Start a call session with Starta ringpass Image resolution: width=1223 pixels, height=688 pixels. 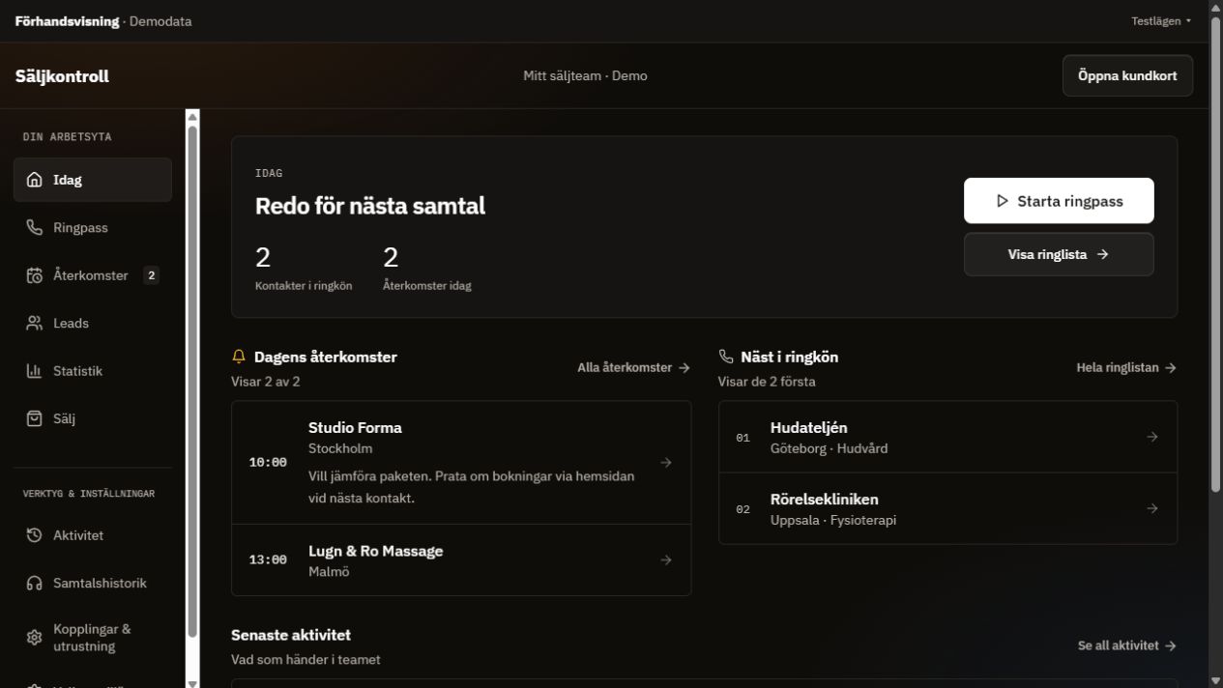pos(1059,201)
